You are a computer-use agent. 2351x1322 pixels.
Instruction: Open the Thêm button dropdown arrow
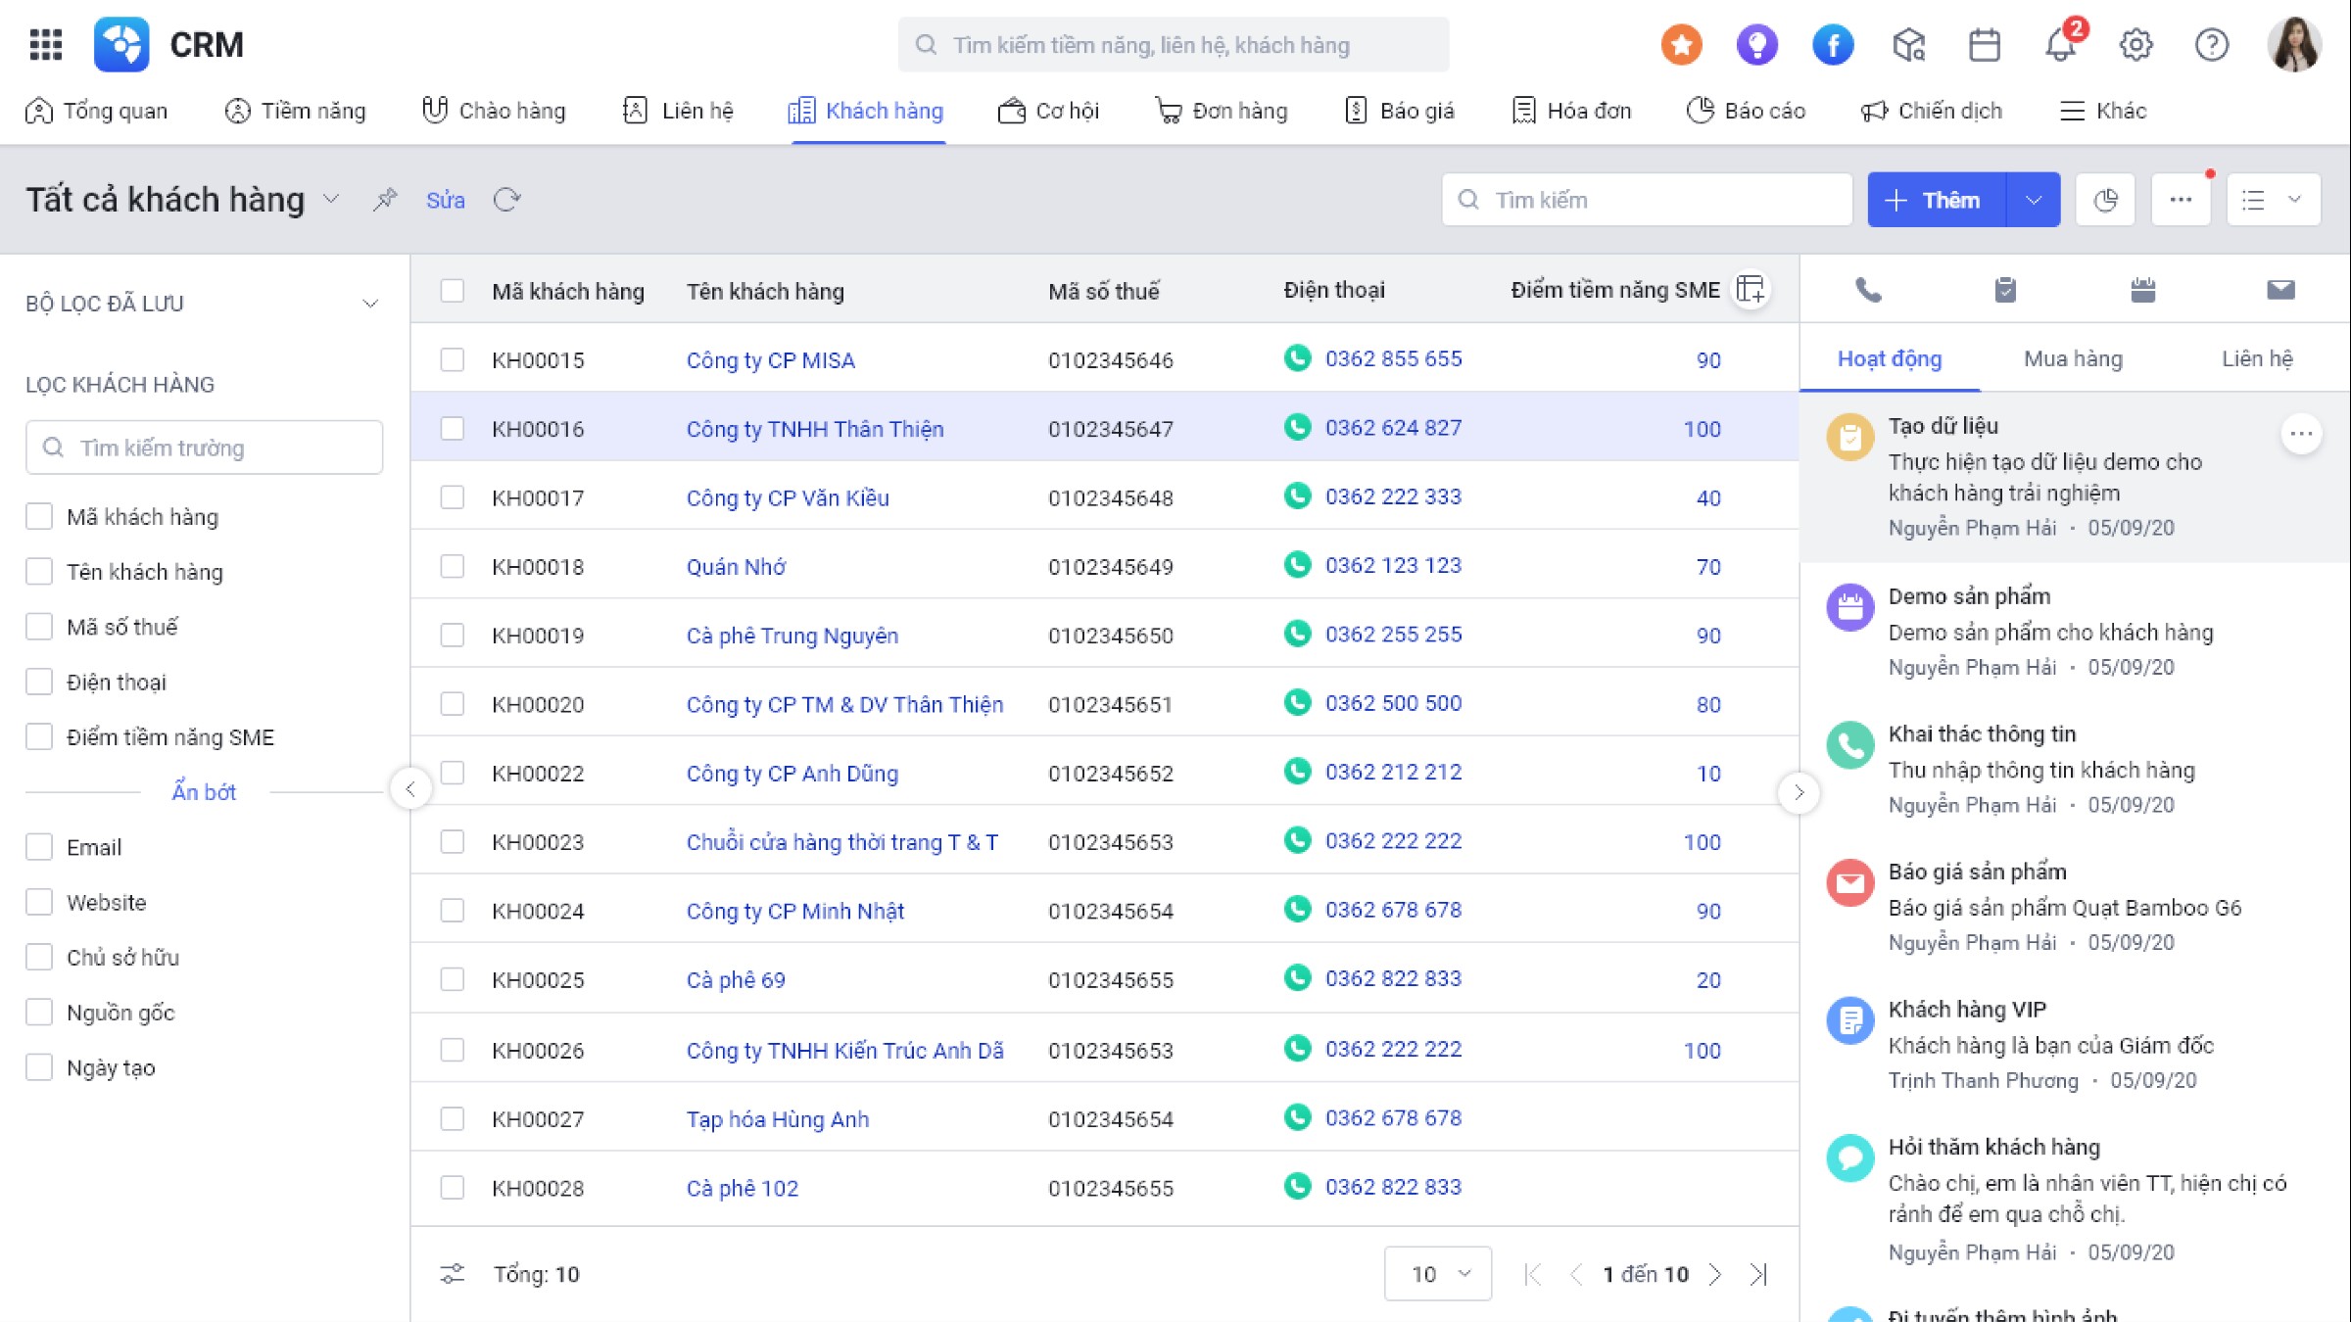click(2034, 200)
